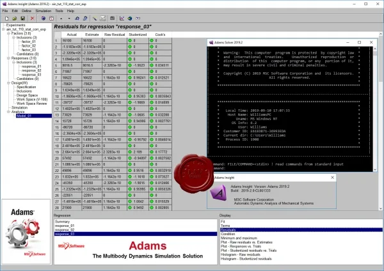Click the Adams Solver title bar icon
This screenshot has width=384, height=271.
point(211,42)
